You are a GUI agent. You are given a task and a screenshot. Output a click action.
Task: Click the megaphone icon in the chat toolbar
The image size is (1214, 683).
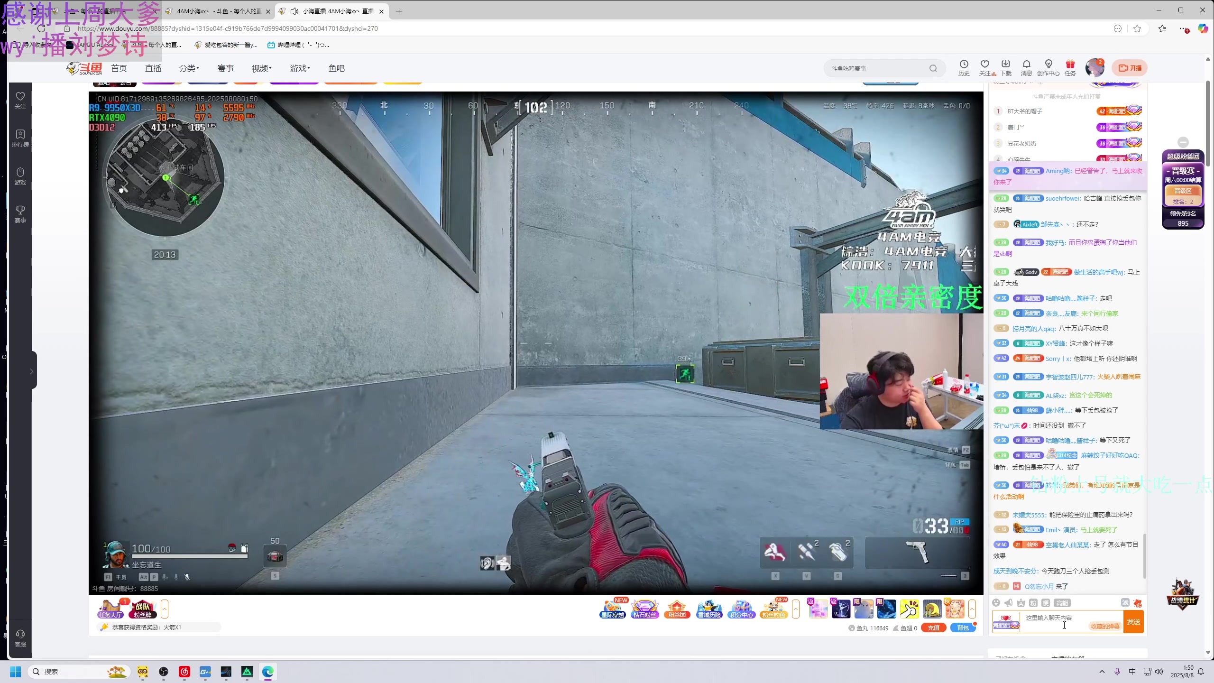(x=1008, y=603)
